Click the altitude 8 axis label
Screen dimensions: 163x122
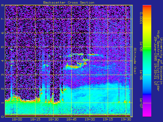pos(2,5)
